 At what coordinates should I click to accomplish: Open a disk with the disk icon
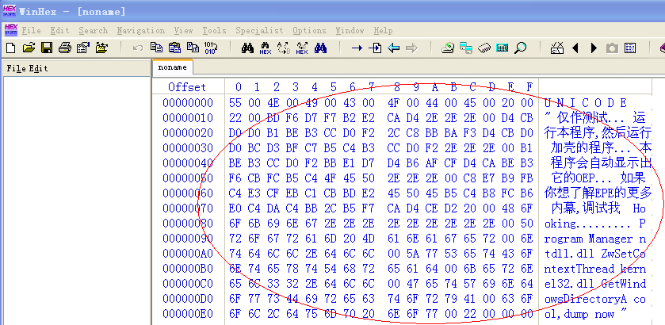tap(448, 48)
